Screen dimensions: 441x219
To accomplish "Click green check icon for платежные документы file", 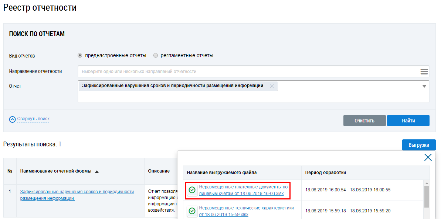I will (x=192, y=190).
